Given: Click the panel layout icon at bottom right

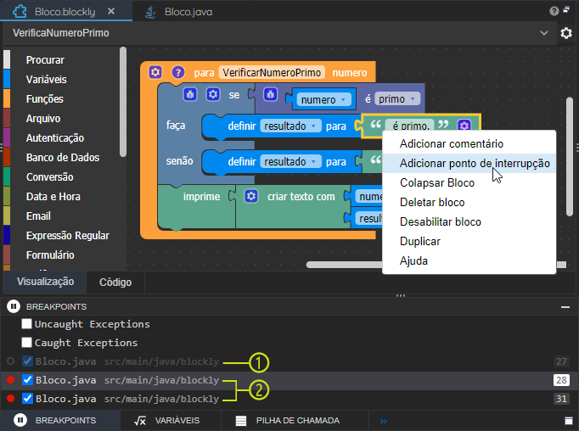Looking at the screenshot, I should [x=568, y=421].
